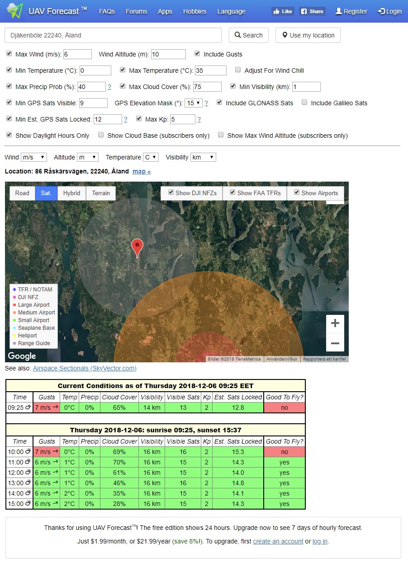Click the Google logo on the map
The height and width of the screenshot is (562, 408).
pyautogui.click(x=22, y=356)
